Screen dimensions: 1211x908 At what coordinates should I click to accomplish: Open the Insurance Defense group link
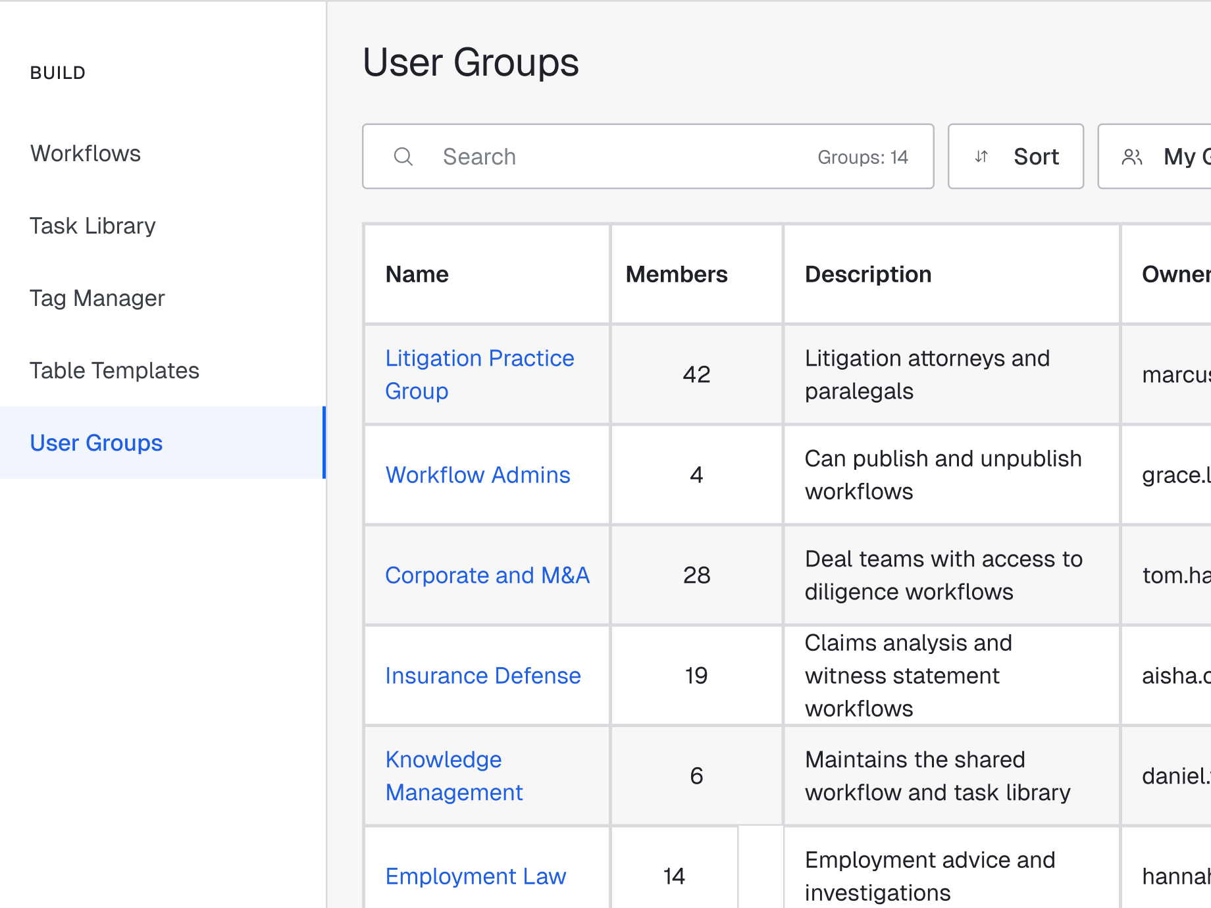[x=483, y=676]
